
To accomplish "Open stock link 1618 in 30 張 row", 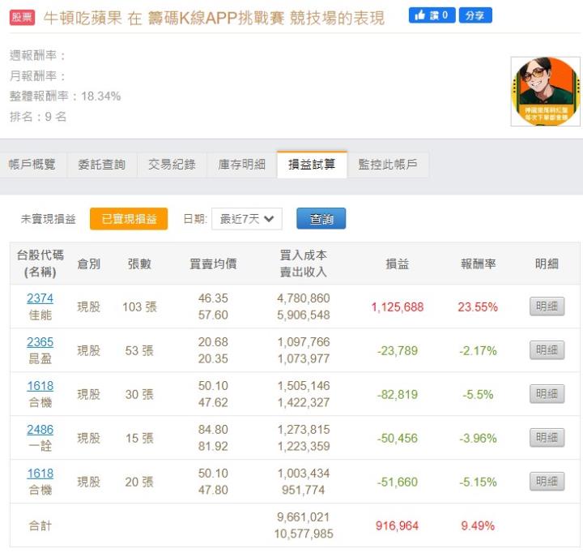I will (40, 386).
